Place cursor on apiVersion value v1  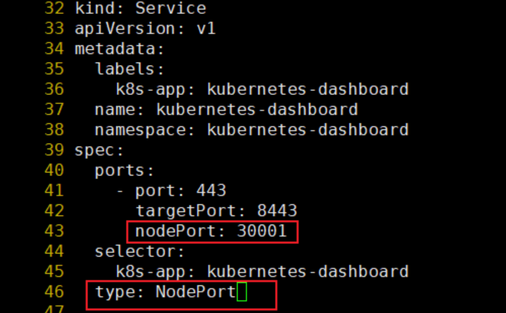[206, 29]
